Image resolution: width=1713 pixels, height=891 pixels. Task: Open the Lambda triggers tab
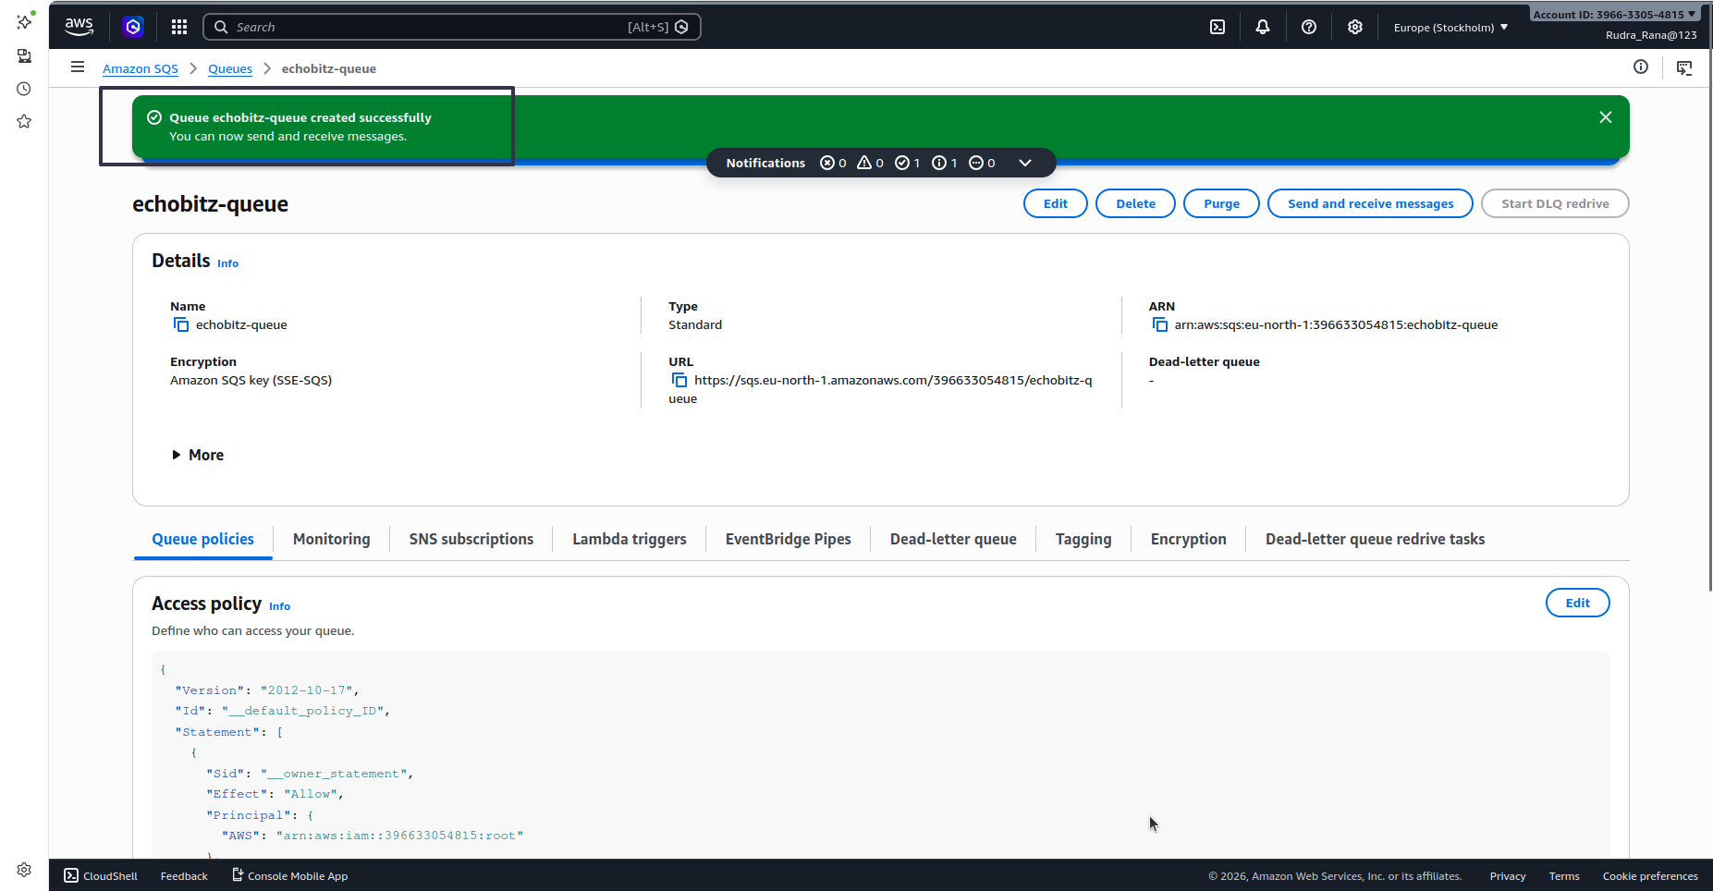tap(630, 539)
